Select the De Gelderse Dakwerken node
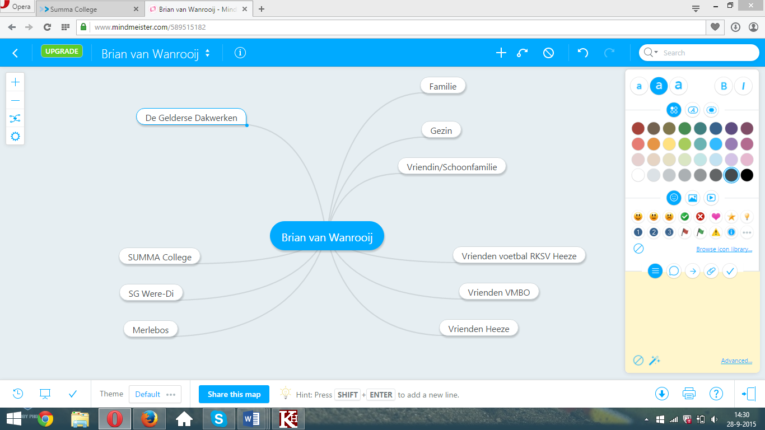The height and width of the screenshot is (430, 765). [x=192, y=117]
